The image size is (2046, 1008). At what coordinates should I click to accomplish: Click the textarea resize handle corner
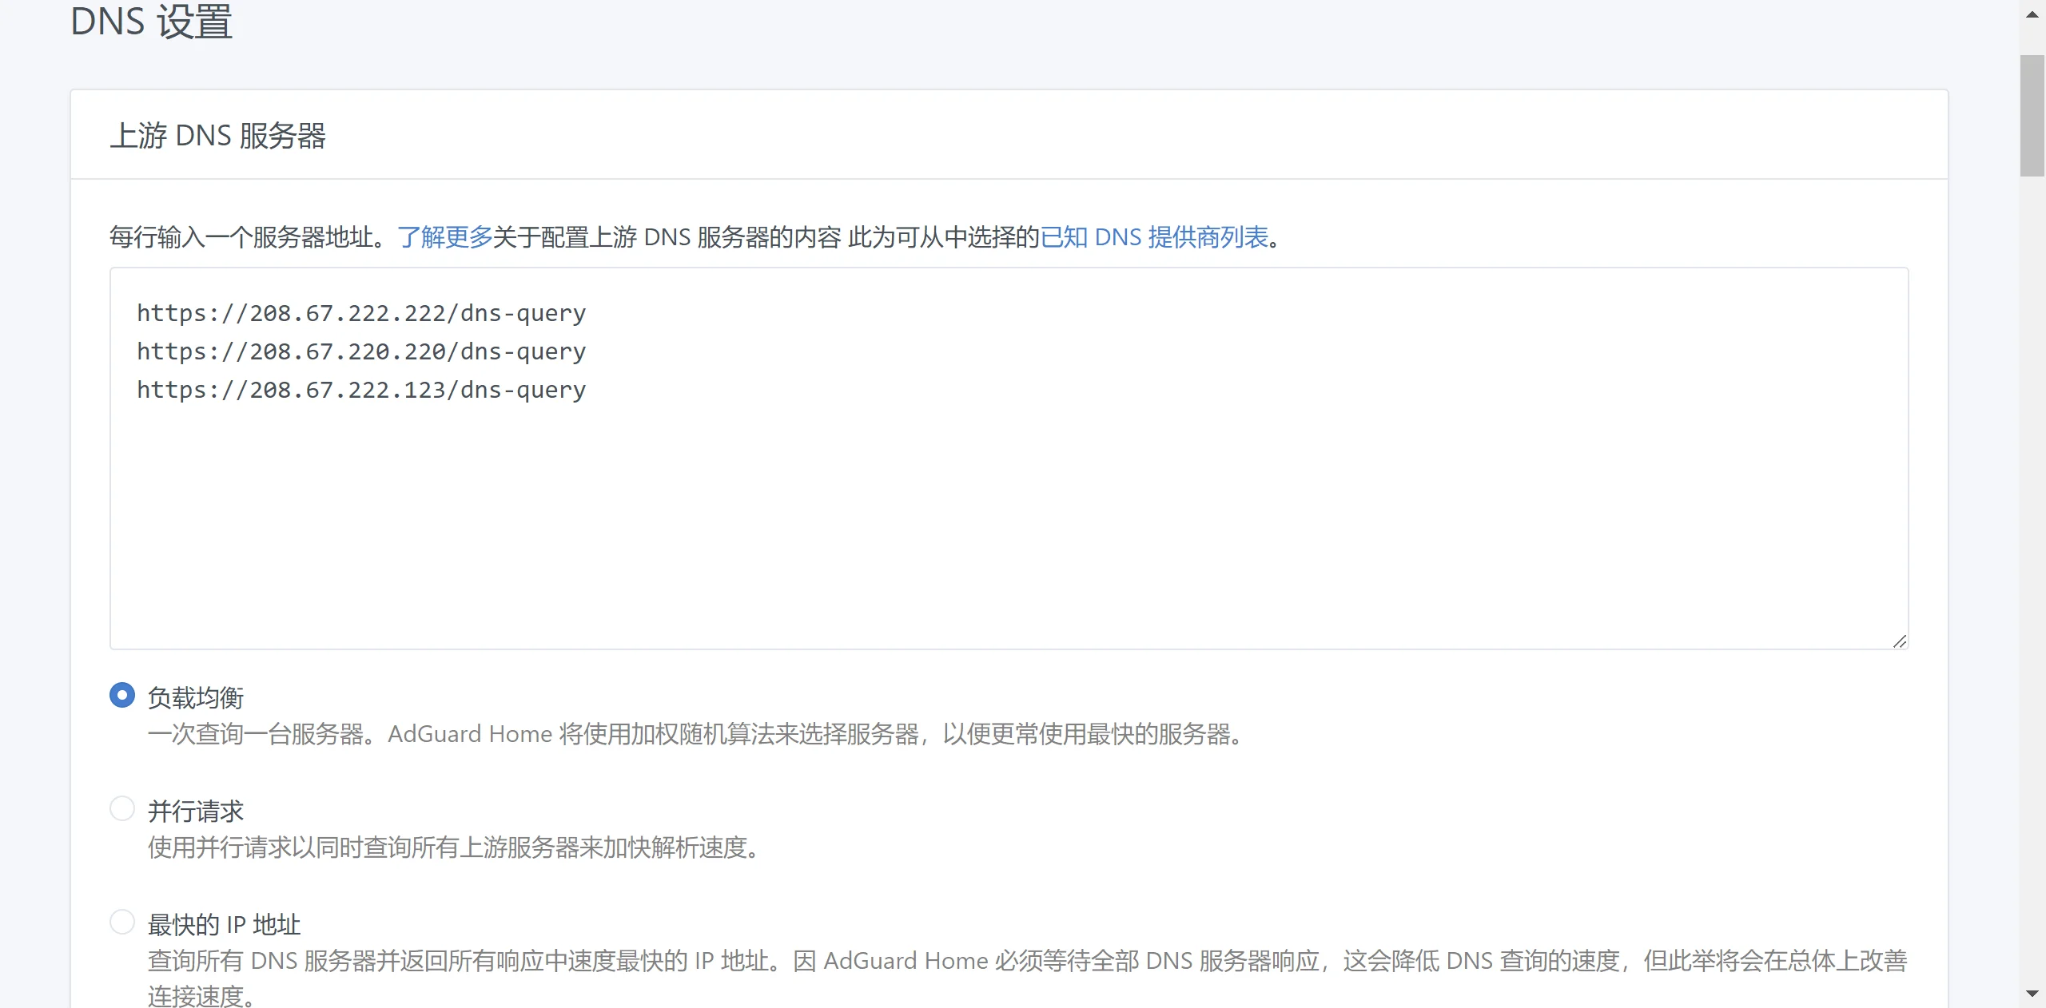click(x=1900, y=641)
